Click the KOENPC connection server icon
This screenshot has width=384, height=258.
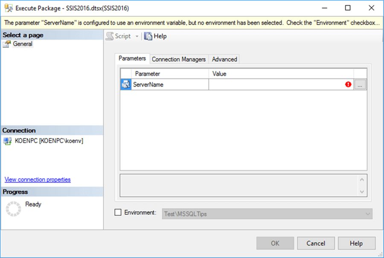pos(7,141)
